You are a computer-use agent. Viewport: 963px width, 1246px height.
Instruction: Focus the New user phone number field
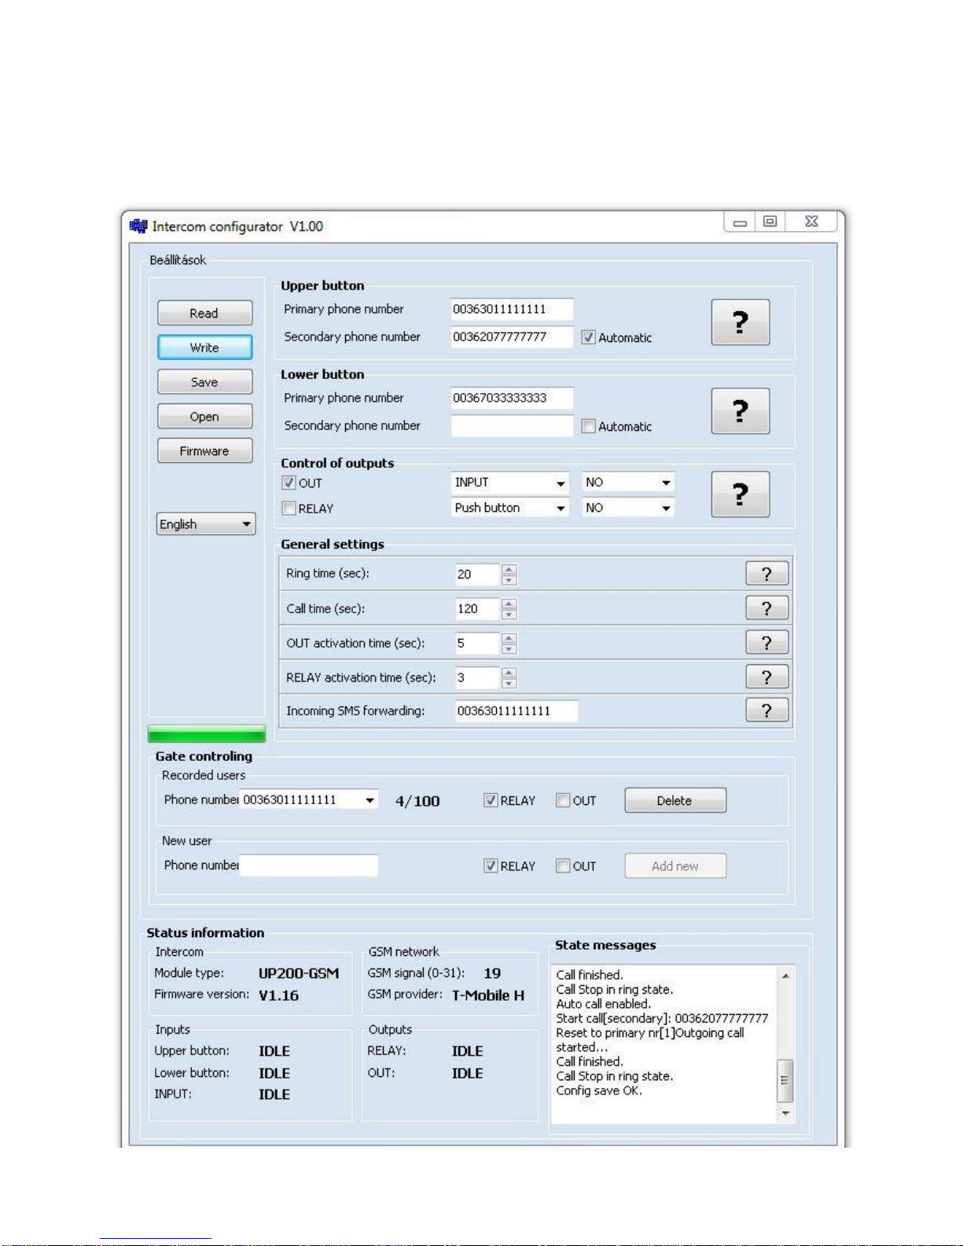309,866
